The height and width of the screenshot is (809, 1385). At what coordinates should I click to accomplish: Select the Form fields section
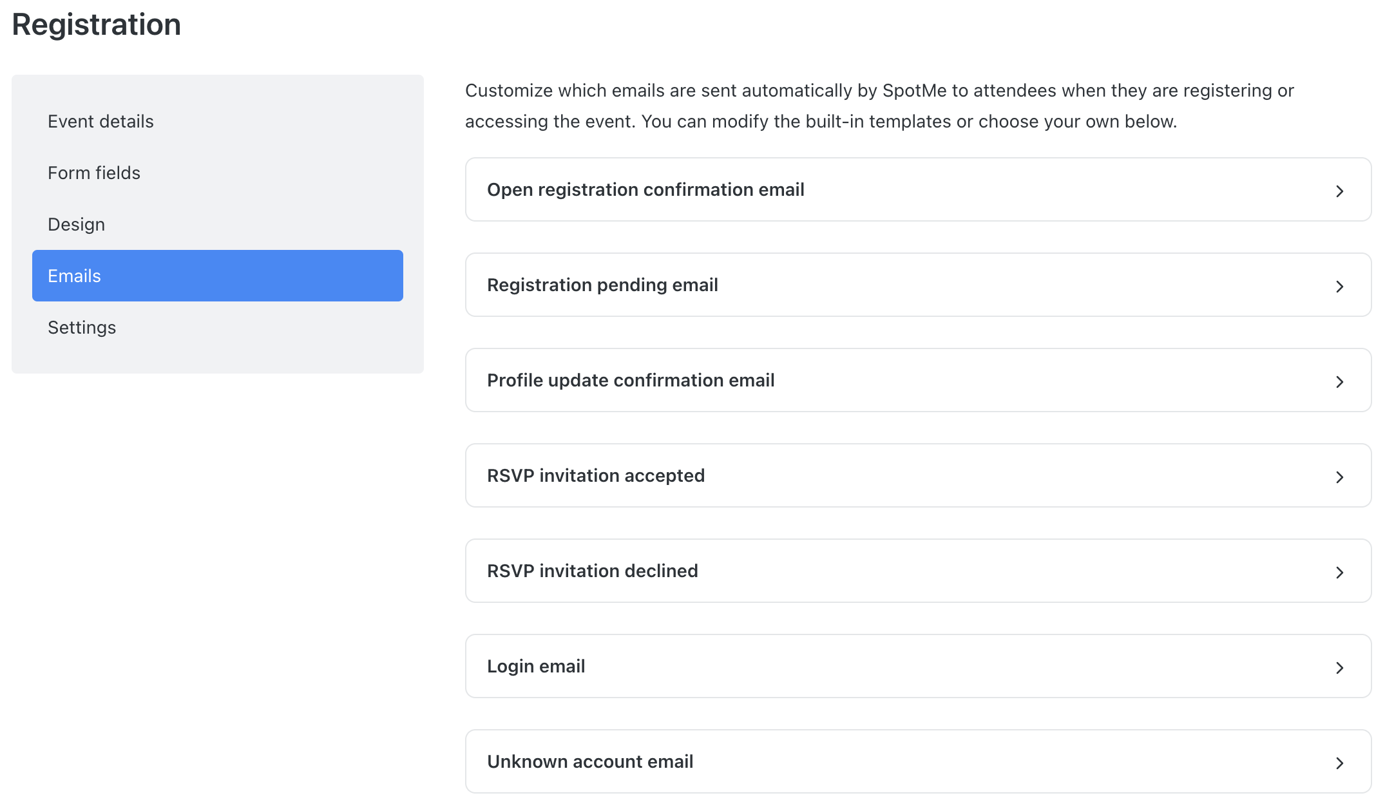click(x=94, y=173)
